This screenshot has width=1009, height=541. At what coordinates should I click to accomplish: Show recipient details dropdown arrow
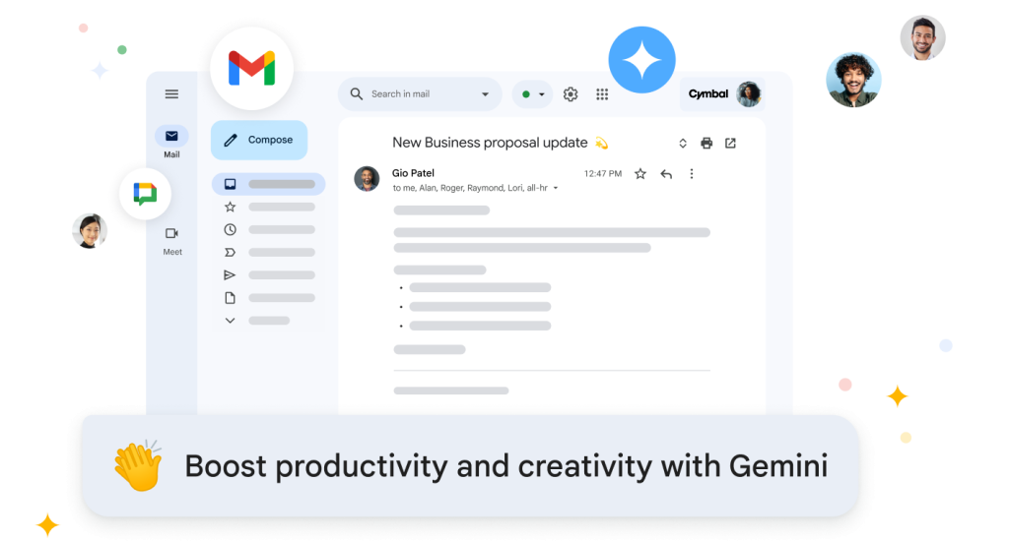(x=556, y=188)
